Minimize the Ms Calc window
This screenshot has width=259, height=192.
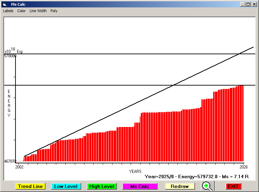click(x=242, y=4)
